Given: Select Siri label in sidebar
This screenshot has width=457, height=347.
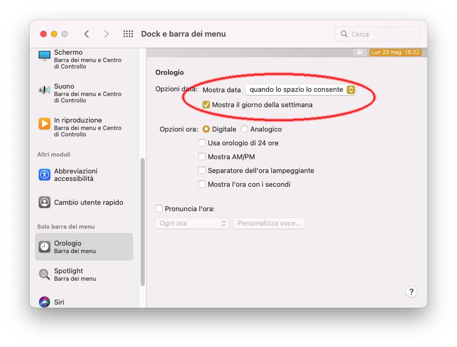Looking at the screenshot, I should 59,302.
